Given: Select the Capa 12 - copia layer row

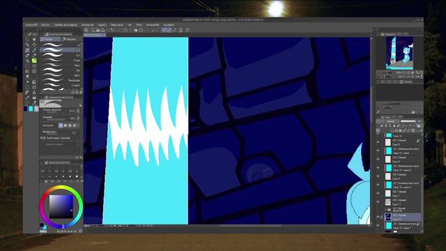Looking at the screenshot, I should pos(402,151).
